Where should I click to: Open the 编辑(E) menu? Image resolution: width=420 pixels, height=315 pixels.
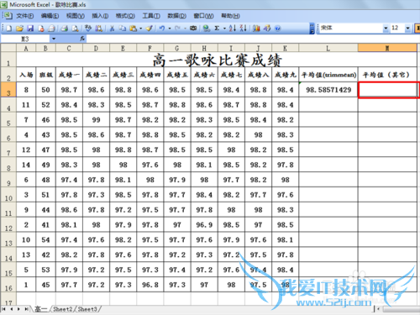50,16
